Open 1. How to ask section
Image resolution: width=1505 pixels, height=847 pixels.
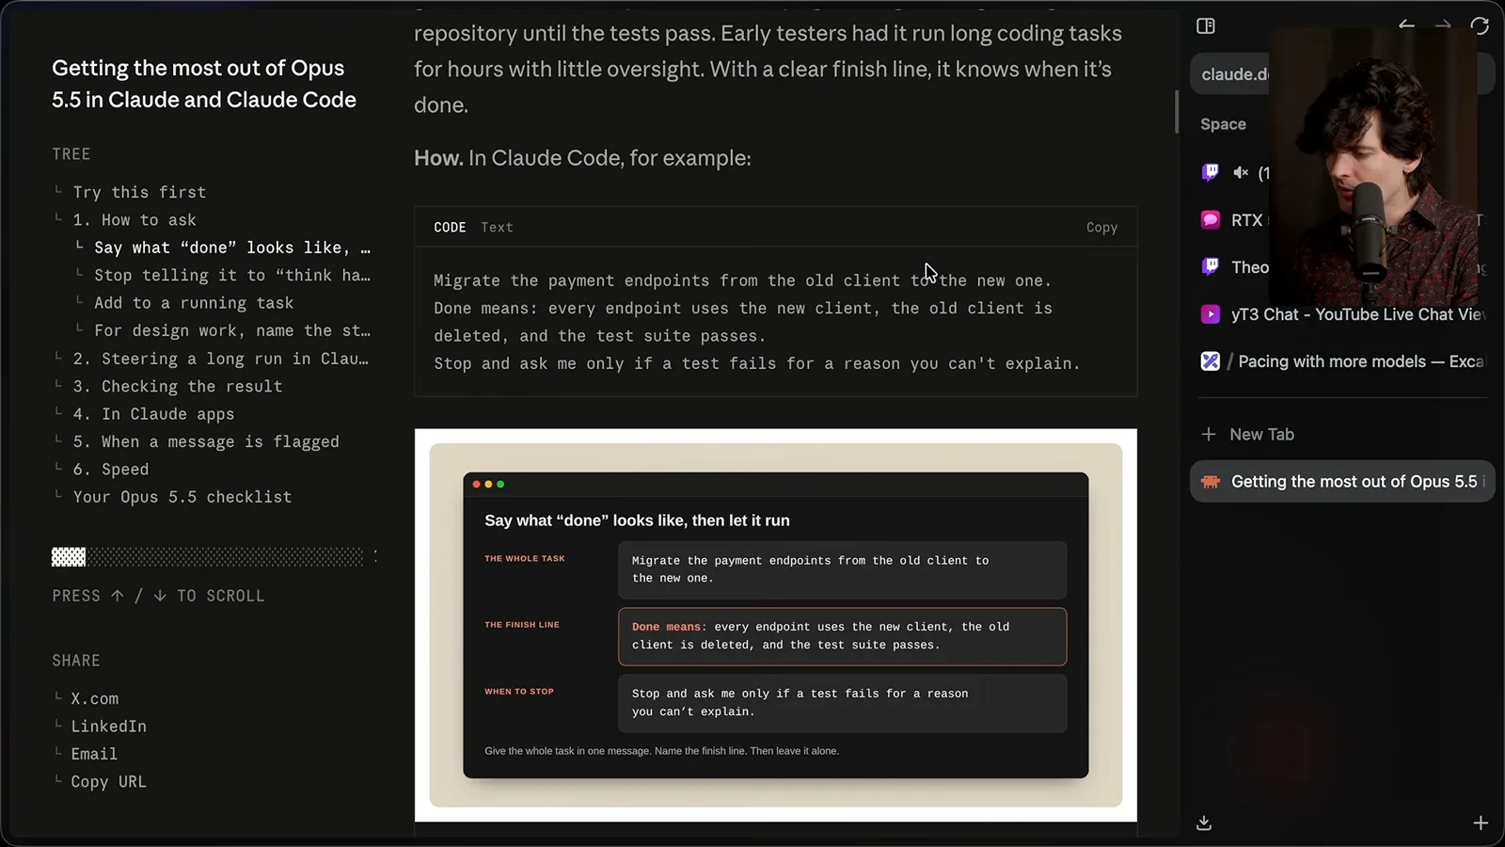tap(135, 220)
